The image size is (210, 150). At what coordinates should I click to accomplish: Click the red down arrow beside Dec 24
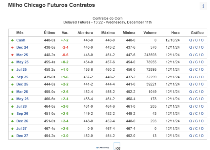12,48
